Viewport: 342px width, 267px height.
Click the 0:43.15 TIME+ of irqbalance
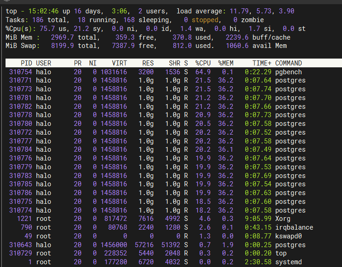point(258,227)
